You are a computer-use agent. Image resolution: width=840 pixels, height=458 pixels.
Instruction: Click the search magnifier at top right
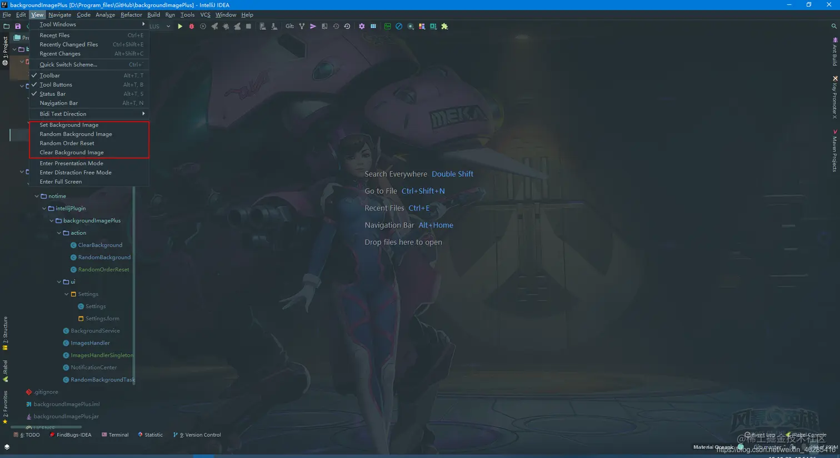834,26
